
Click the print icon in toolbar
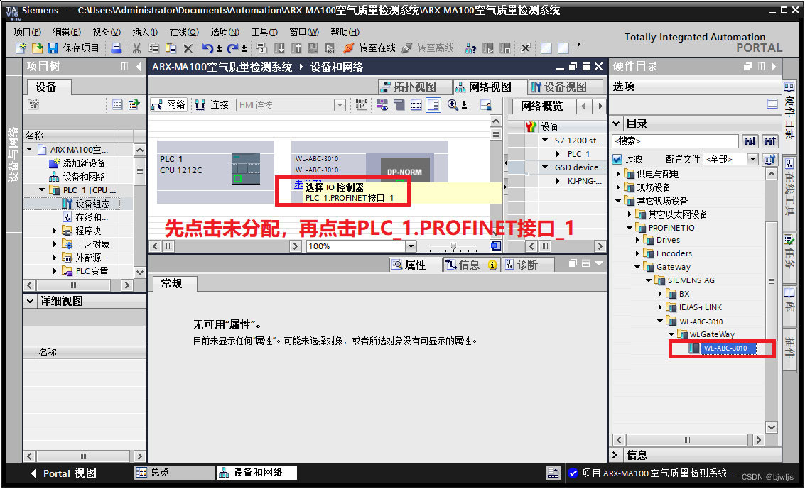coord(117,48)
